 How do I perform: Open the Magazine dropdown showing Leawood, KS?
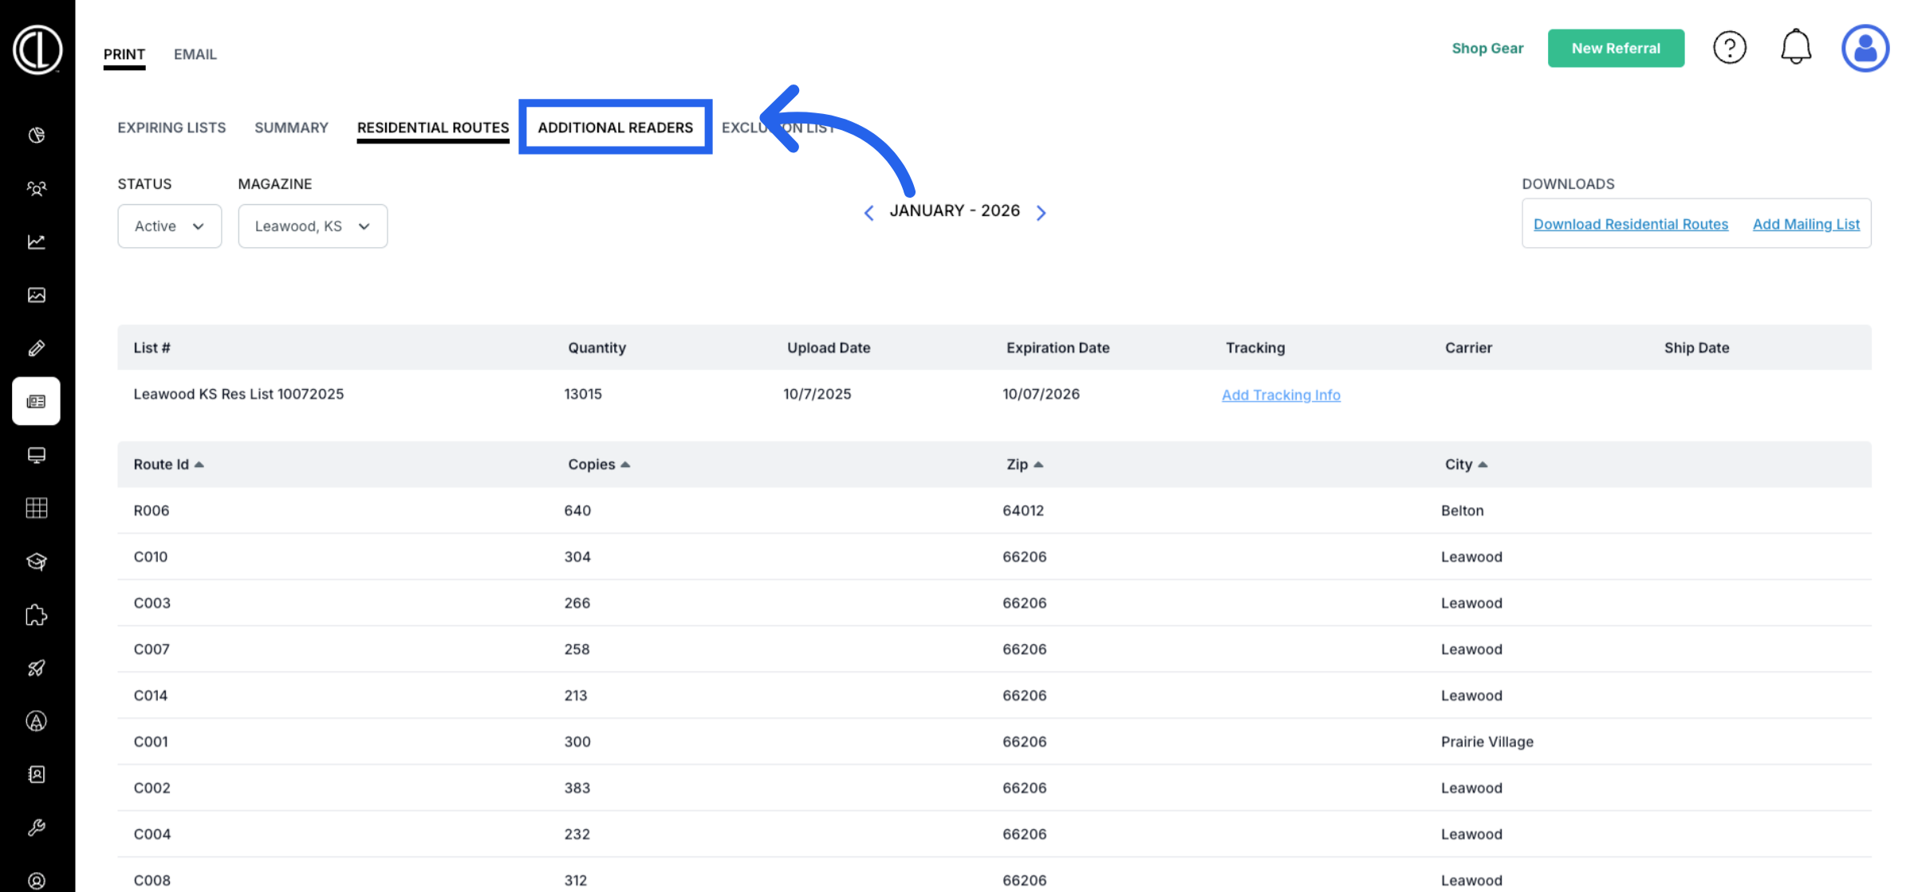point(313,226)
